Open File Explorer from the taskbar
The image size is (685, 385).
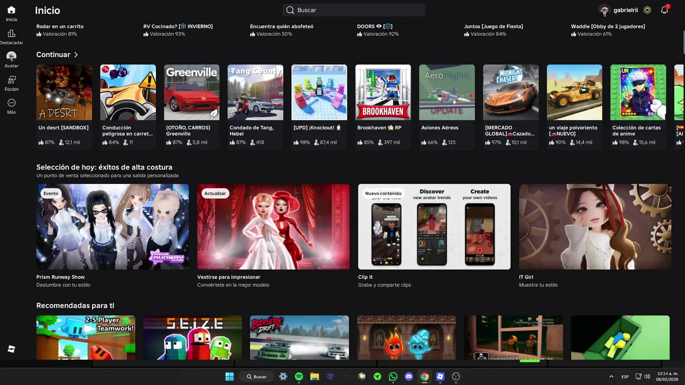(x=315, y=376)
